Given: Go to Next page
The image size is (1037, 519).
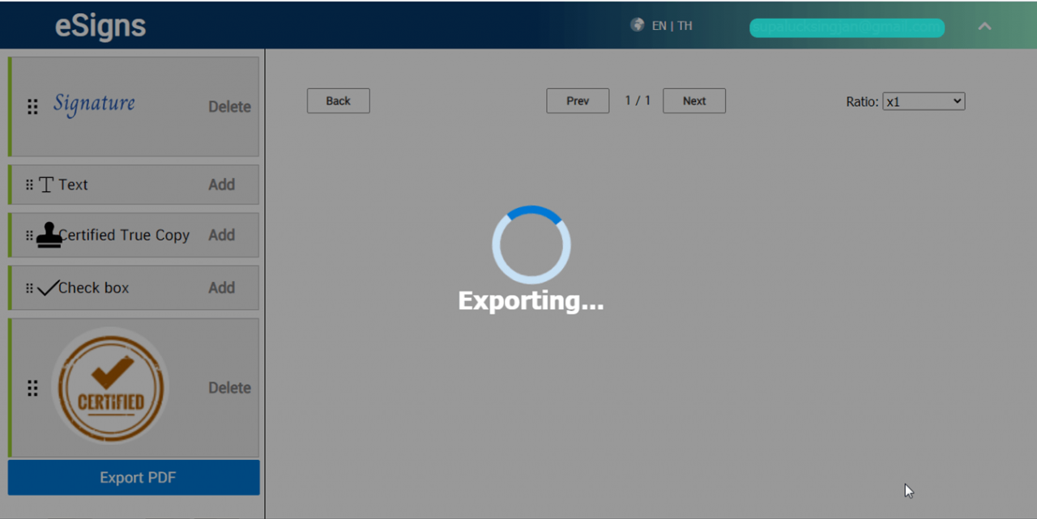Looking at the screenshot, I should pos(693,101).
